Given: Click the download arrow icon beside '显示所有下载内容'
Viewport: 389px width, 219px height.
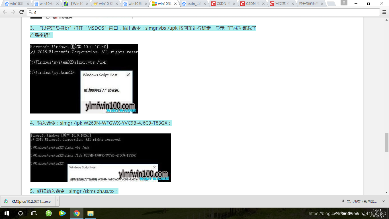Looking at the screenshot, I should point(343,202).
